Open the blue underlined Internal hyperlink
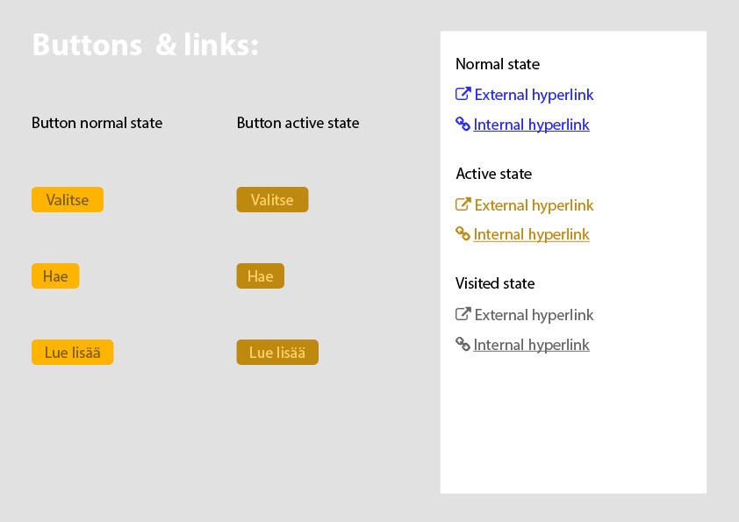The width and height of the screenshot is (739, 522). (531, 125)
